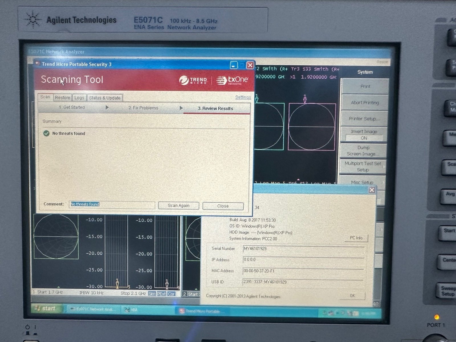Click the Close button in Scanning Tool

click(223, 206)
